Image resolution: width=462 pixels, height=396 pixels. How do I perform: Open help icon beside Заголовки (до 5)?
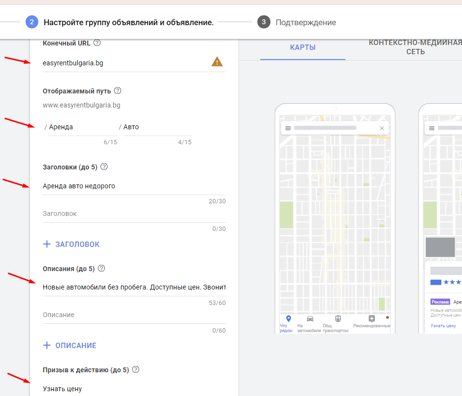click(104, 167)
